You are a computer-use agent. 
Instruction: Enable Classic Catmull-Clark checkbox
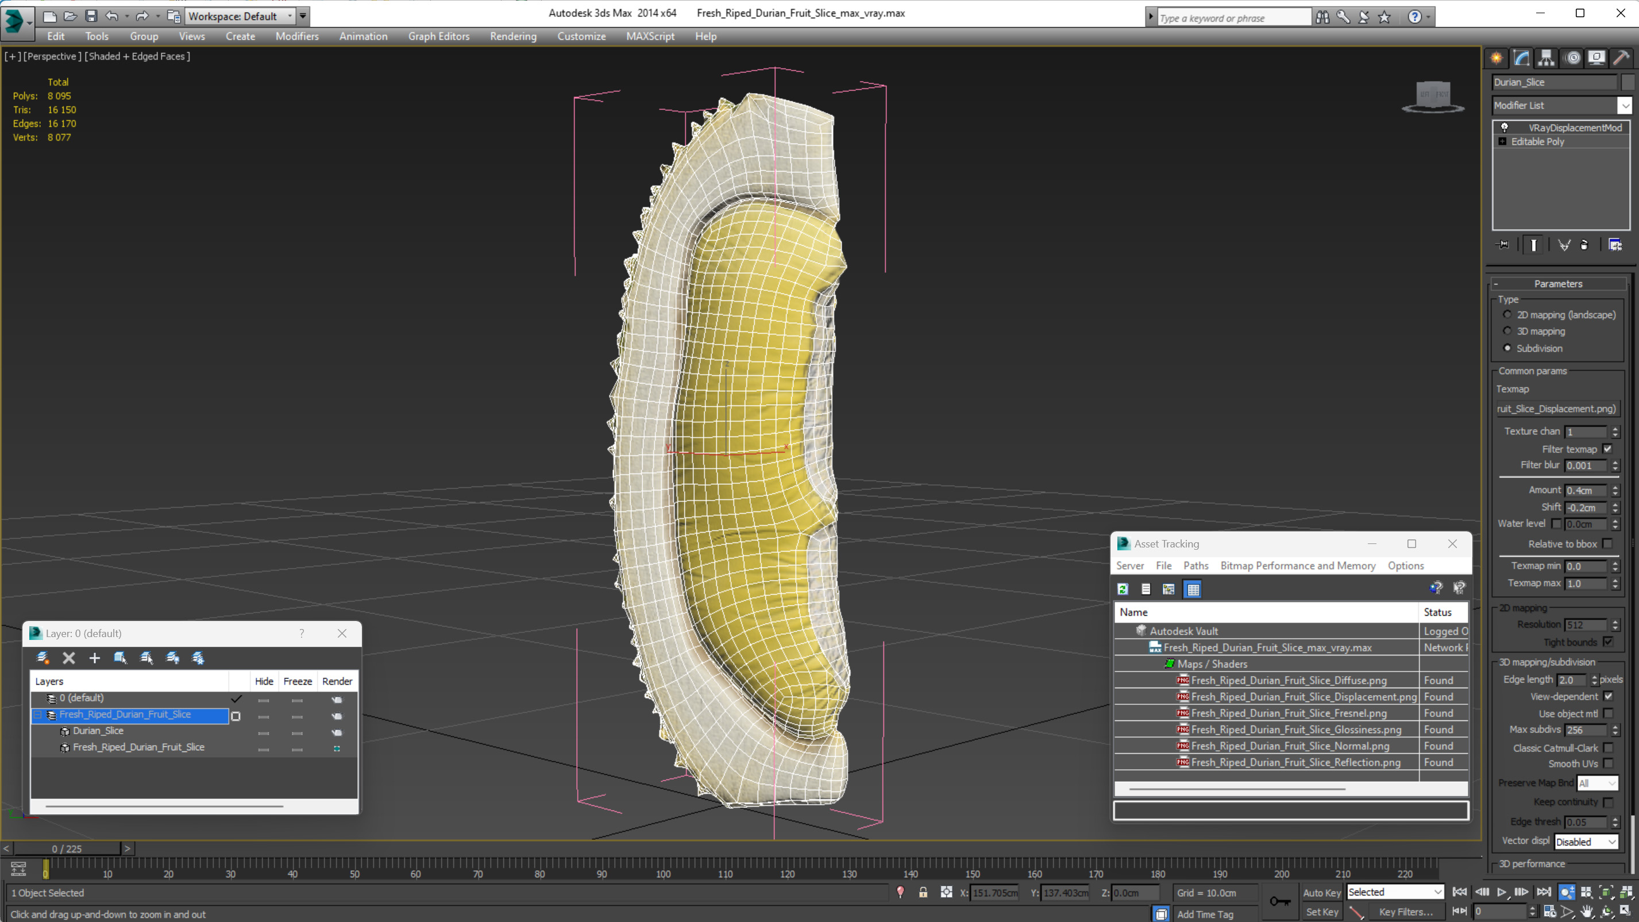[1608, 748]
